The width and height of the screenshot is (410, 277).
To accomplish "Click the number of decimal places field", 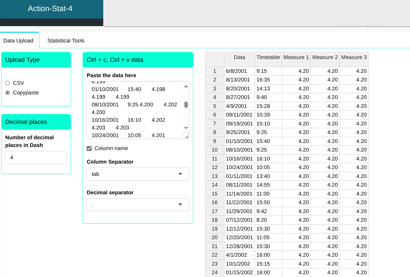I will 36,157.
